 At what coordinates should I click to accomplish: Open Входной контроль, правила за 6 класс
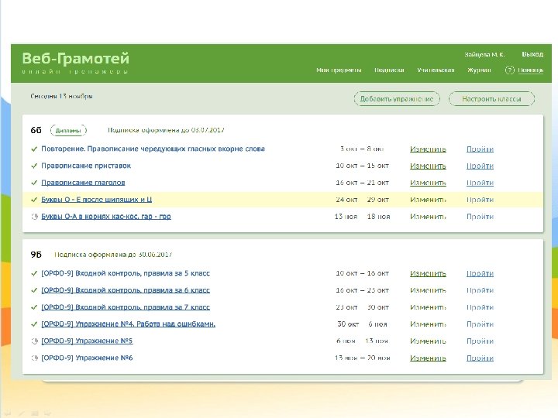point(126,290)
